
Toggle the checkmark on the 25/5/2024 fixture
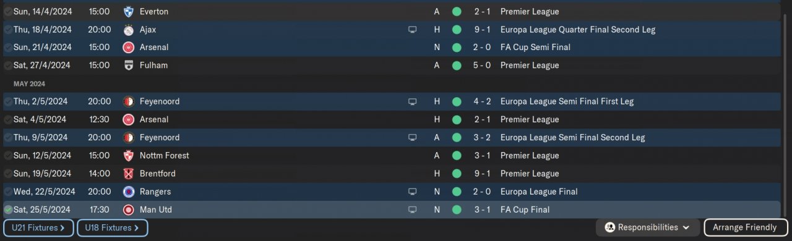click(8, 209)
